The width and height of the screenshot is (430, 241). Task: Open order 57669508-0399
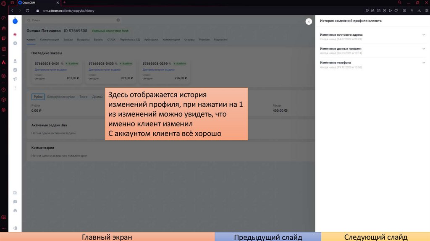(155, 63)
